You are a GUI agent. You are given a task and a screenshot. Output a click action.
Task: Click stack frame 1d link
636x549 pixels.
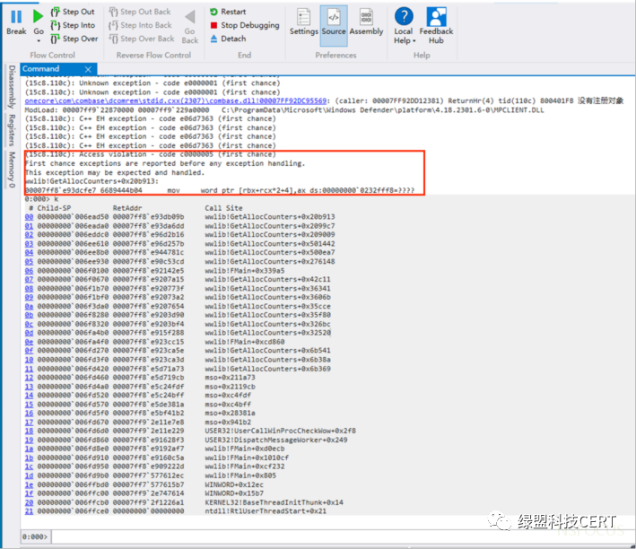(29, 475)
